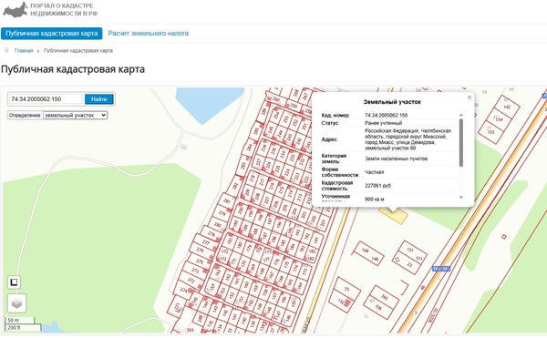Click the breadcrumb text Публичная кадастровая карта
Image resolution: width=547 pixels, height=338 pixels.
coord(78,50)
